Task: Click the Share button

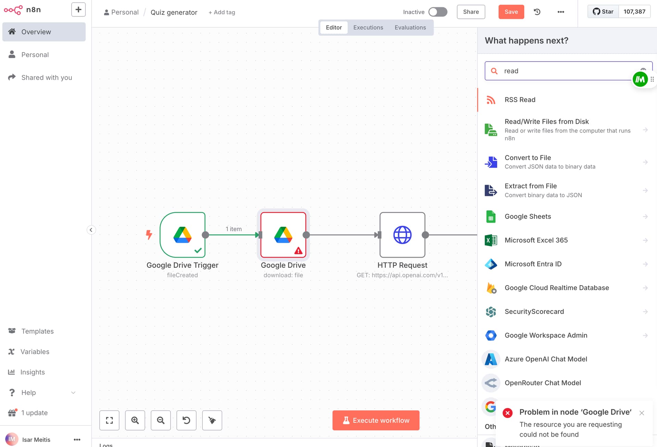Action: point(471,12)
